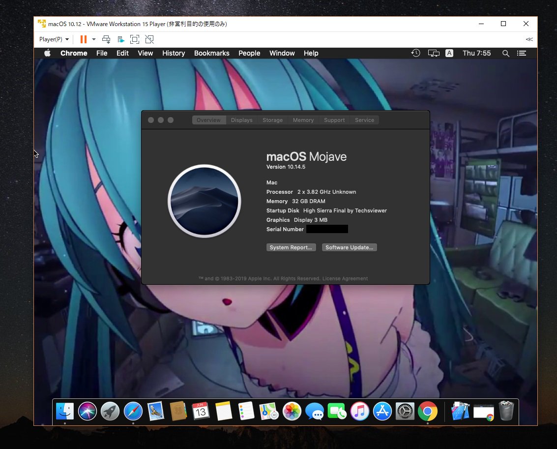Screen dimensions: 557x449
Task: Close the About This Mac window
Action: point(151,120)
